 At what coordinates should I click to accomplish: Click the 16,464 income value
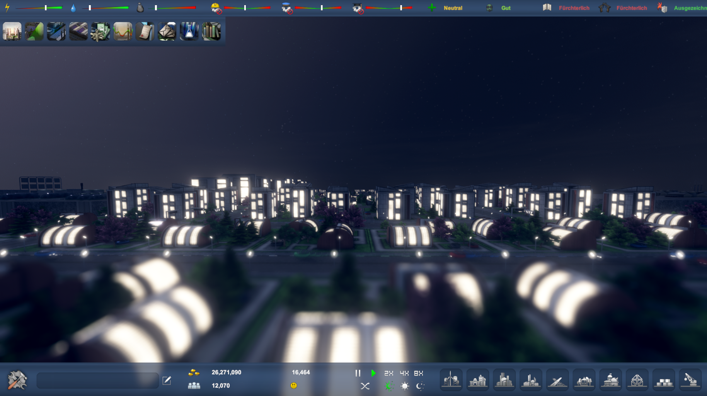click(301, 372)
